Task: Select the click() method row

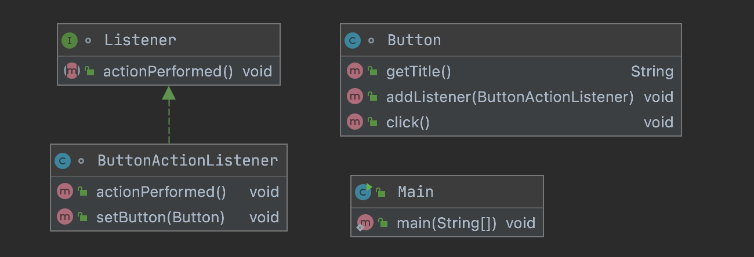Action: 510,122
